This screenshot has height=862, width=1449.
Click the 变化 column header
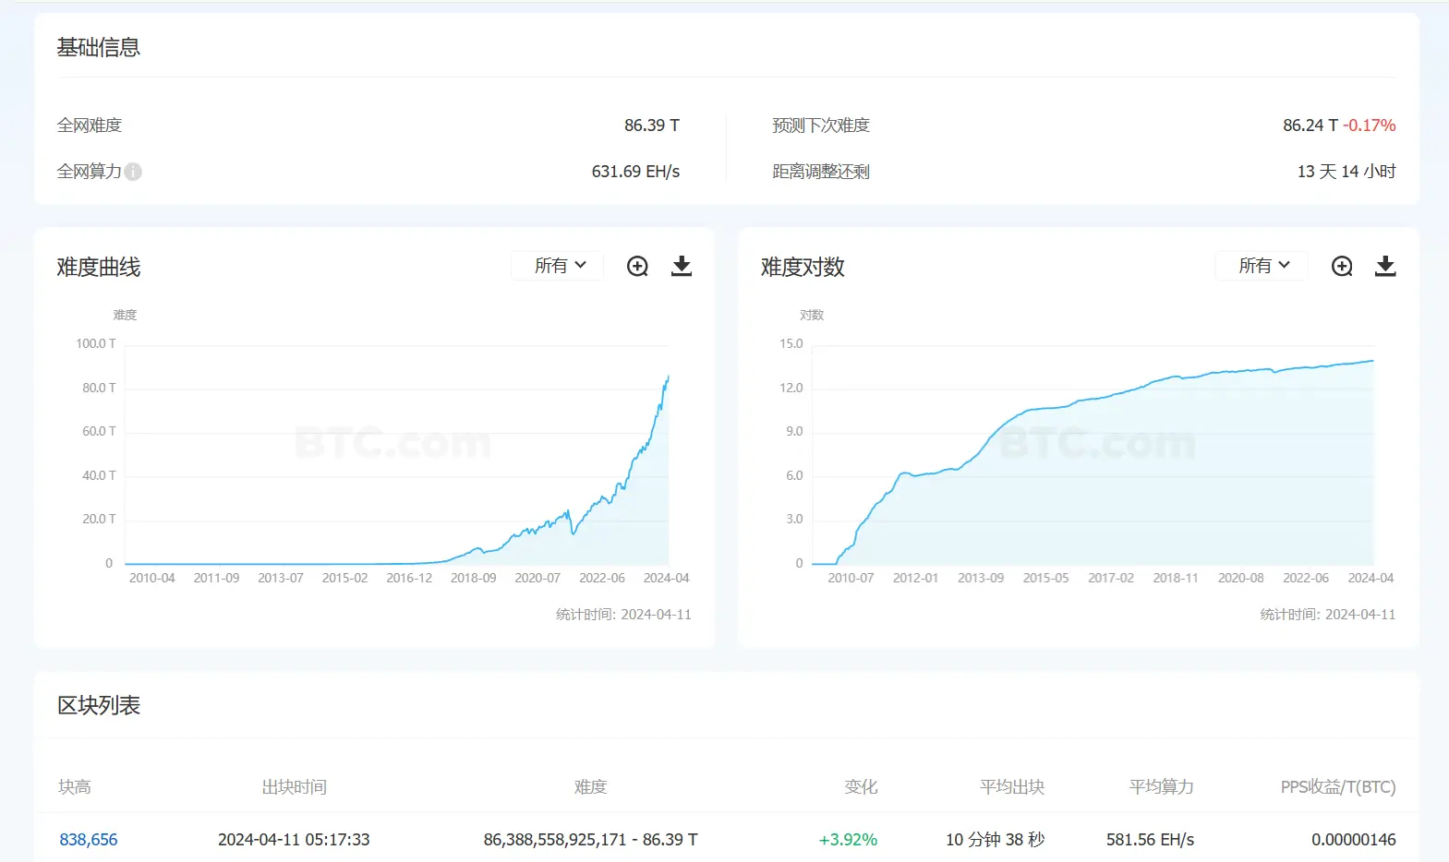(x=861, y=787)
